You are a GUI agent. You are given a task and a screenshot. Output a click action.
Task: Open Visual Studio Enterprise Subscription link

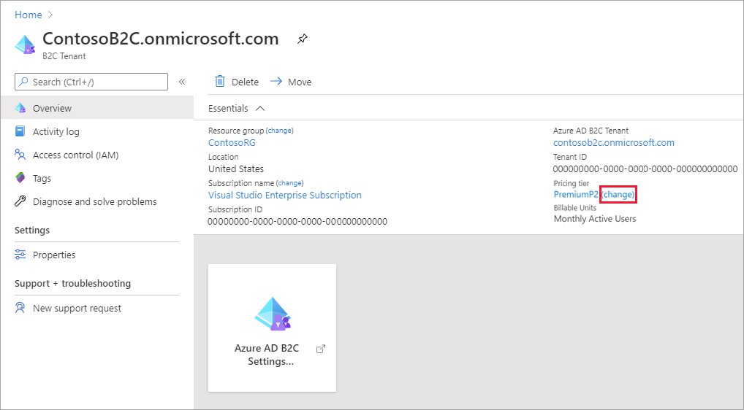click(x=285, y=195)
